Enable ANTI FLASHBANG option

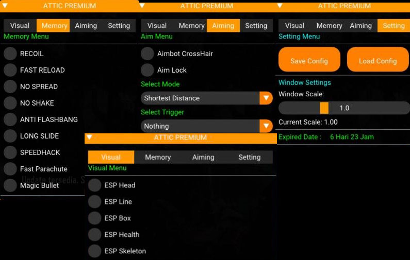(10, 119)
